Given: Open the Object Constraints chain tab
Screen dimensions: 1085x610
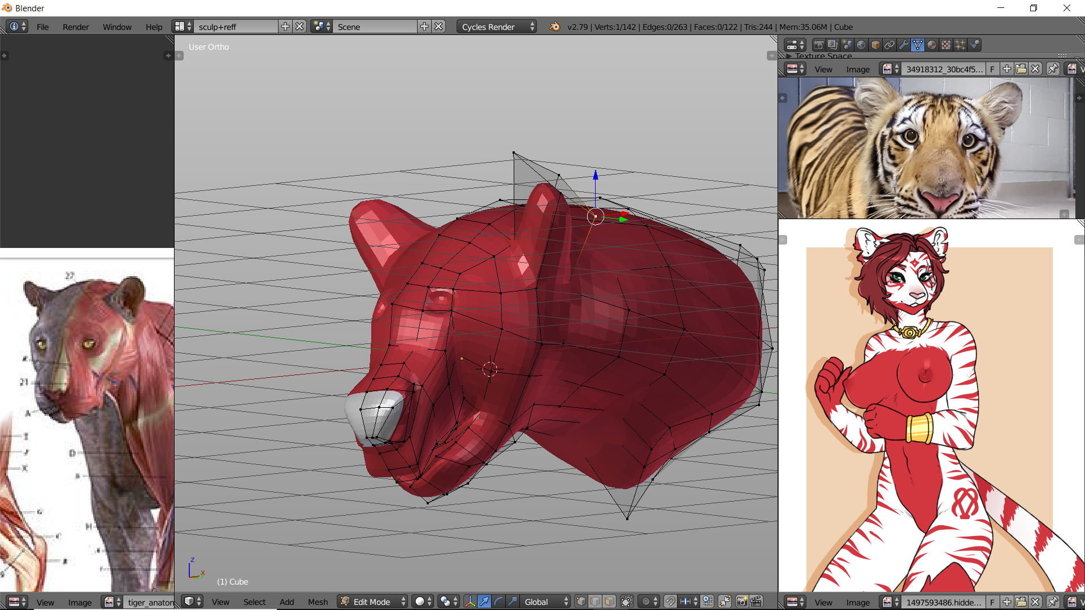Looking at the screenshot, I should [889, 45].
